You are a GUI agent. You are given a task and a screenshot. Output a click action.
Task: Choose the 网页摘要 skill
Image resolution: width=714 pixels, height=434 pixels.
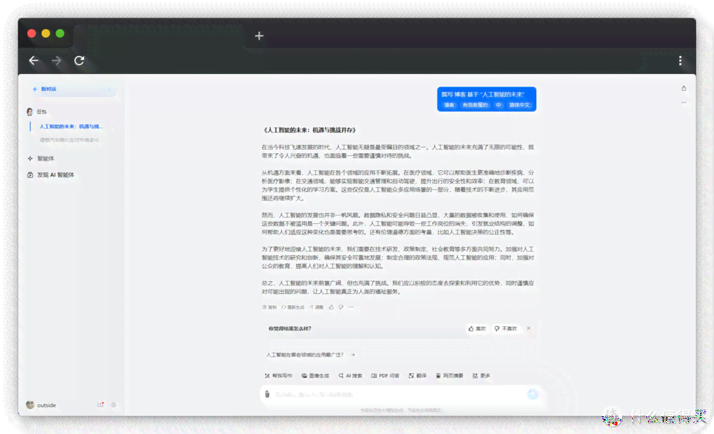[450, 376]
